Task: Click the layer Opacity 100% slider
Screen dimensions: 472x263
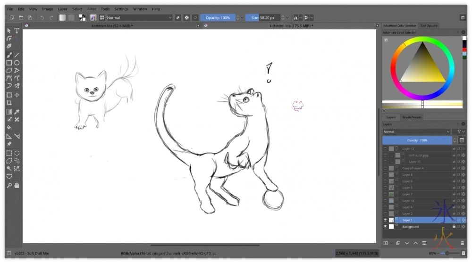Action: pyautogui.click(x=417, y=140)
